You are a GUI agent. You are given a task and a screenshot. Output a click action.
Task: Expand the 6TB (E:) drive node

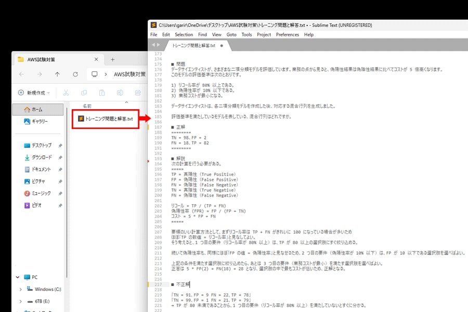click(x=20, y=301)
